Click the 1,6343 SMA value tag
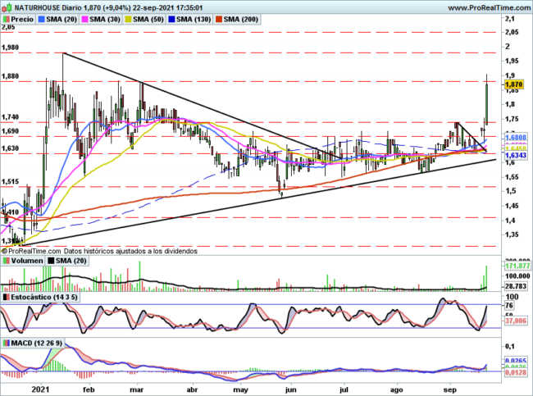This screenshot has width=533, height=396. click(x=516, y=155)
